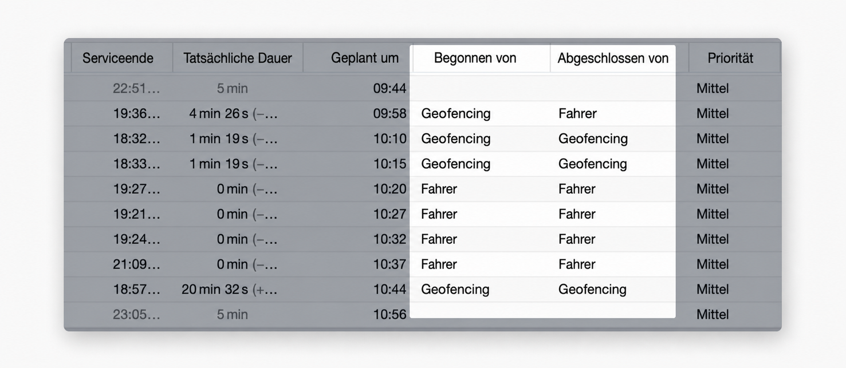The width and height of the screenshot is (846, 368).
Task: Sort by Tatsächliche Dauer column header
Action: (238, 58)
